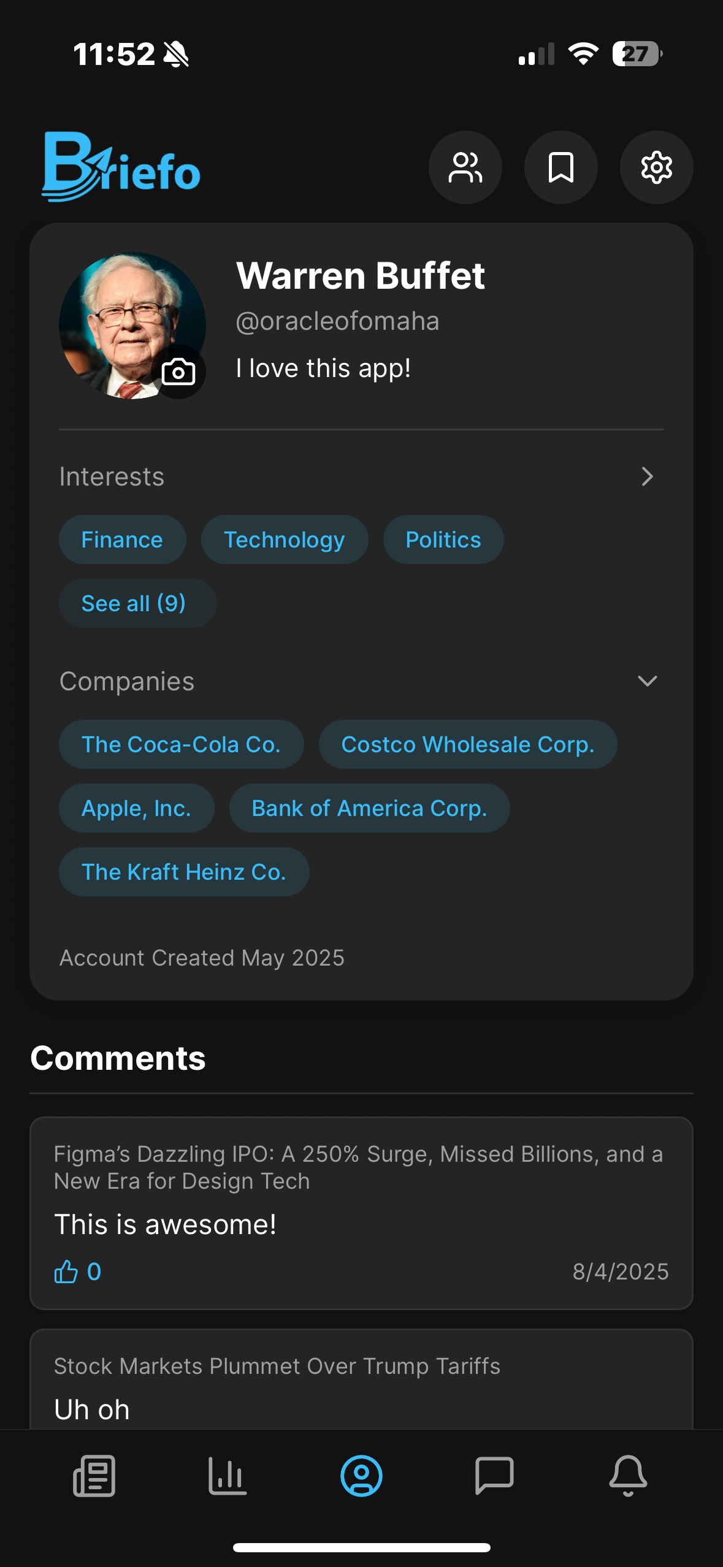
Task: Like the "This is awesome!" comment
Action: pyautogui.click(x=66, y=1272)
